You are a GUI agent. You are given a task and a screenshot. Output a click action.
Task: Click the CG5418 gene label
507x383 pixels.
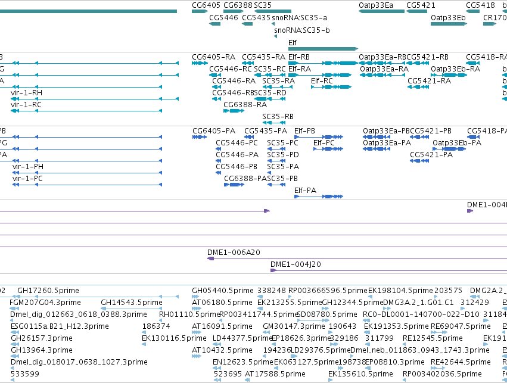point(480,5)
